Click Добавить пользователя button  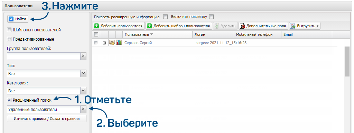pyautogui.click(x=119, y=26)
